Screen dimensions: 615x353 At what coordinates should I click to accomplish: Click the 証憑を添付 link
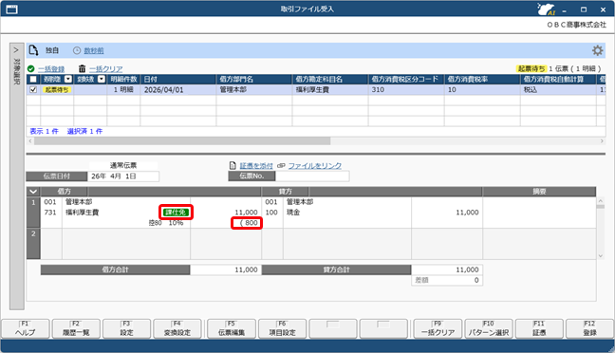(x=256, y=165)
